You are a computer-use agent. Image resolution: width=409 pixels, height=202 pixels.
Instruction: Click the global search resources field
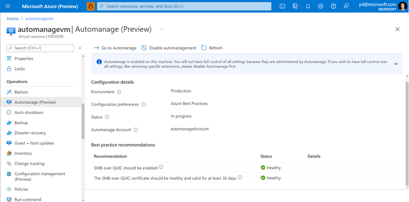[x=184, y=6]
